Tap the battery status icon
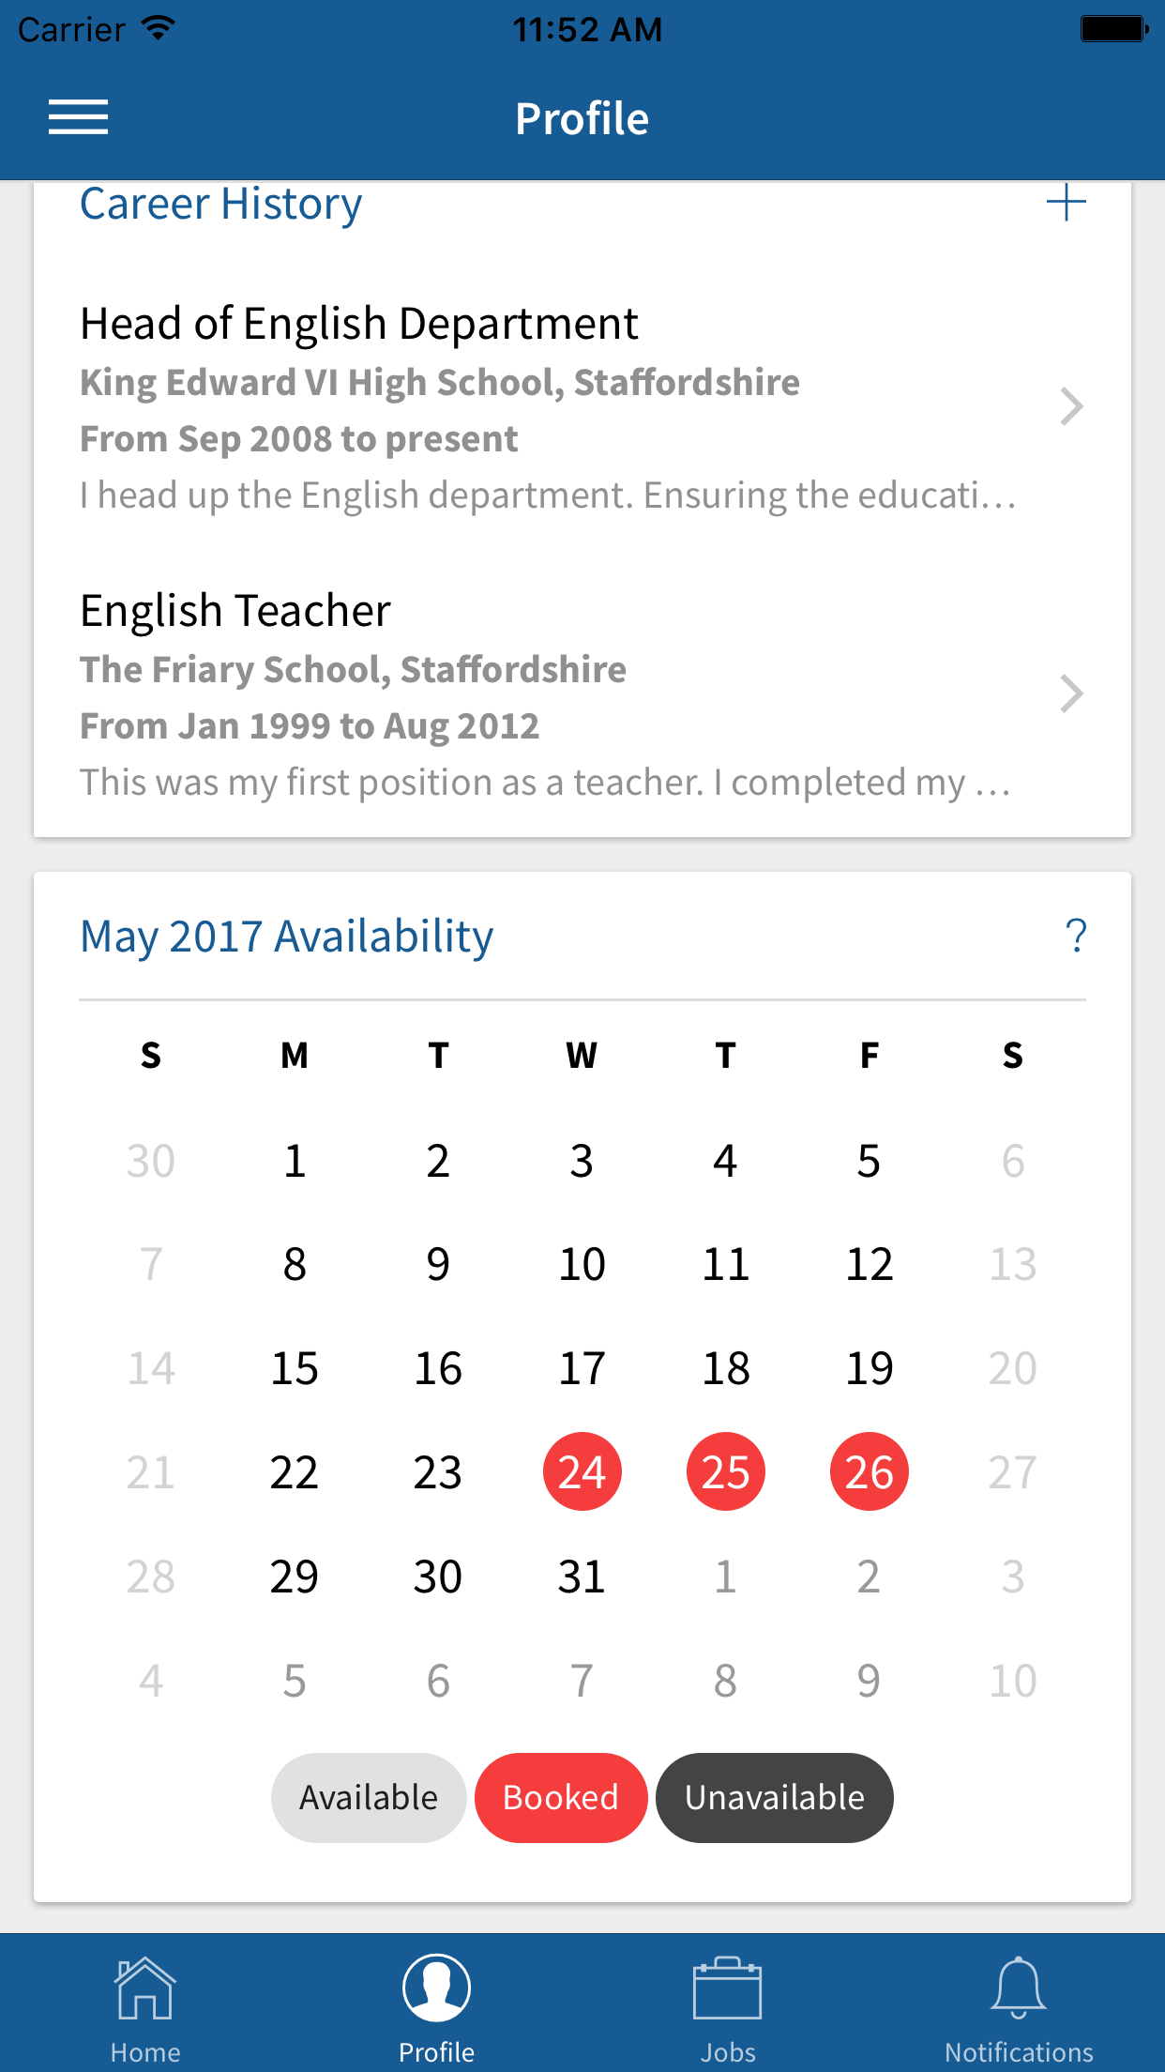 1112,29
